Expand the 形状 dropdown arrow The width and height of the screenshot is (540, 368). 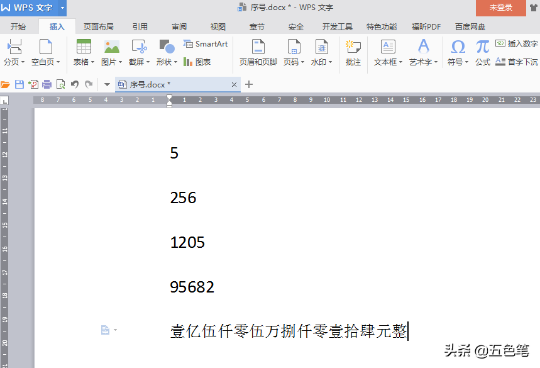click(175, 62)
